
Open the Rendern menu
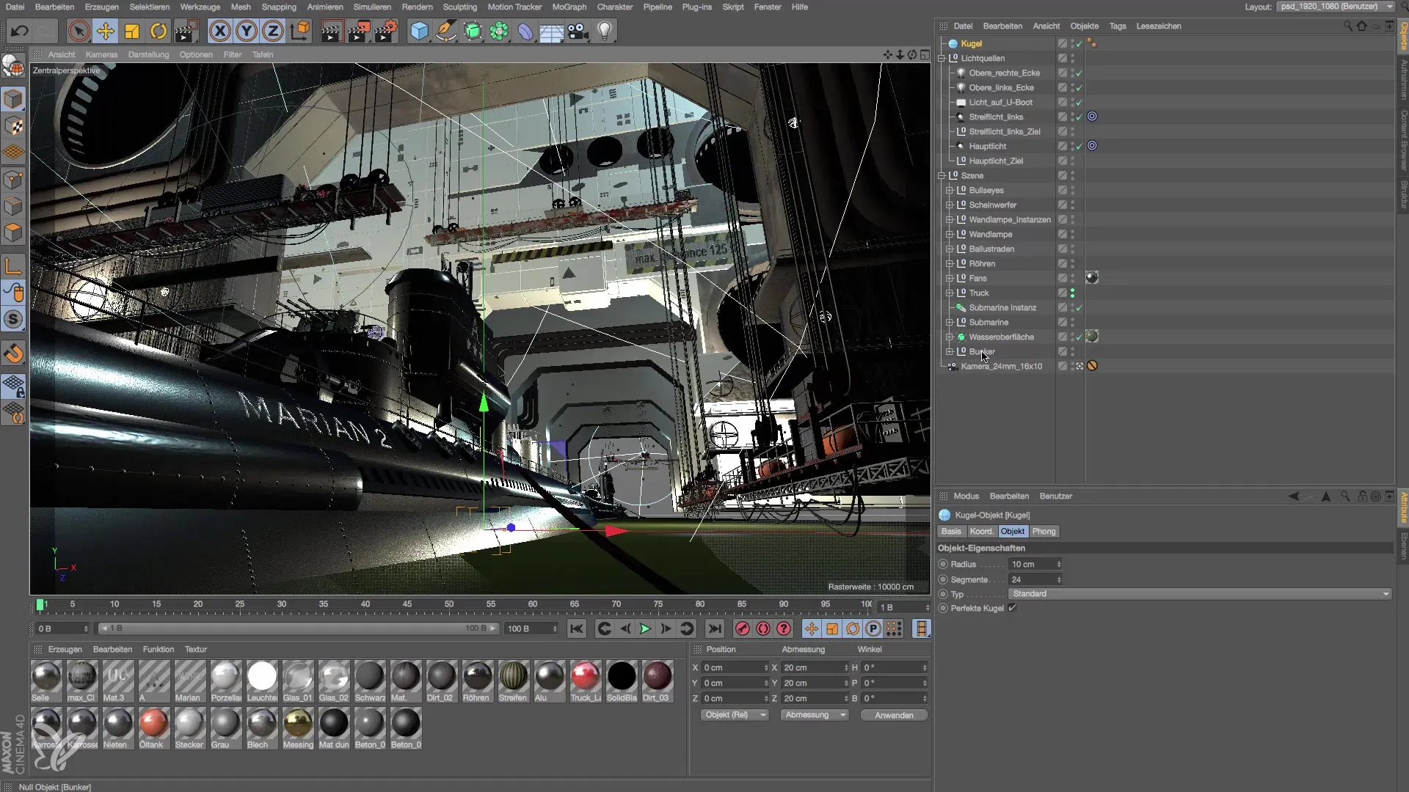tap(417, 7)
